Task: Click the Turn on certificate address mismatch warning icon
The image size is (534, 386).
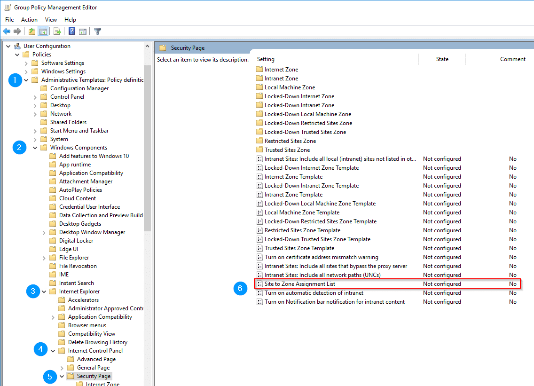Action: click(259, 257)
